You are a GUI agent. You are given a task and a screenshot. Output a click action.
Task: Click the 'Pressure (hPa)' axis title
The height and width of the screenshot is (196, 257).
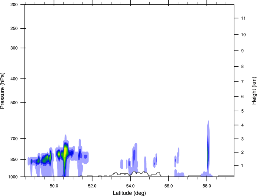[x=2, y=91]
